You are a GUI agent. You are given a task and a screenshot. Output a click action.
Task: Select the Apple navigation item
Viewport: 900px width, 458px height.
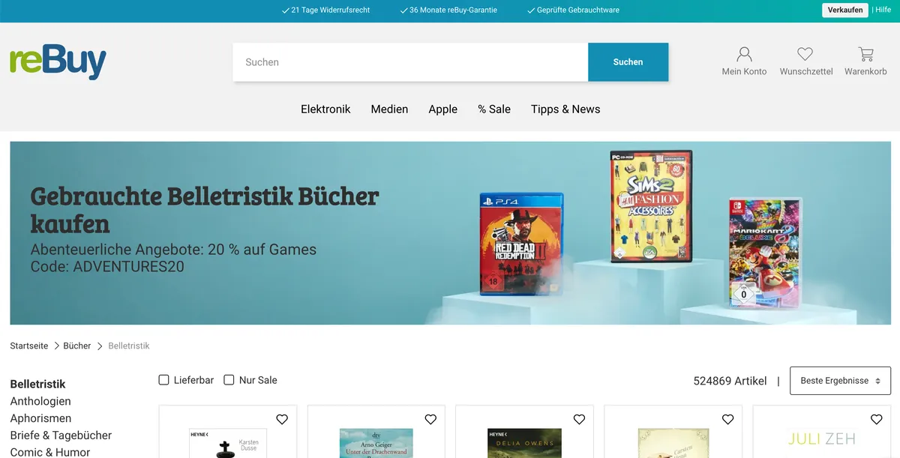tap(442, 109)
